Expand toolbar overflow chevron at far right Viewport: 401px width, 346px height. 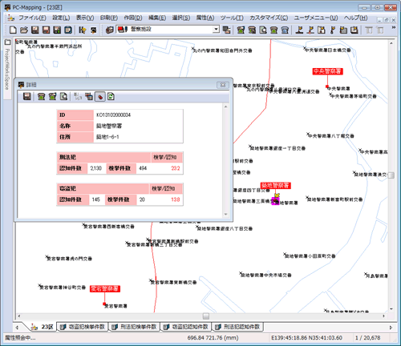click(394, 27)
